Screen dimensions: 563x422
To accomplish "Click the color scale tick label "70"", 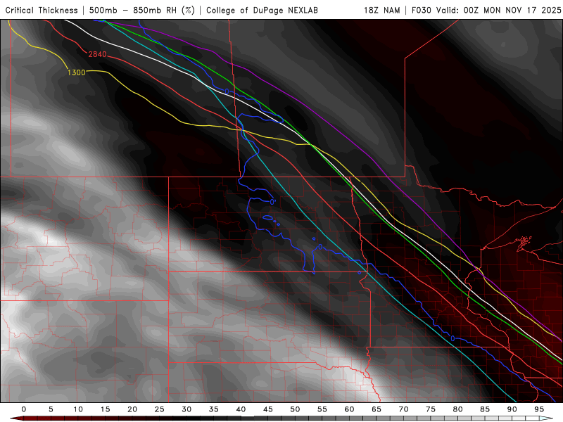I will click(403, 409).
